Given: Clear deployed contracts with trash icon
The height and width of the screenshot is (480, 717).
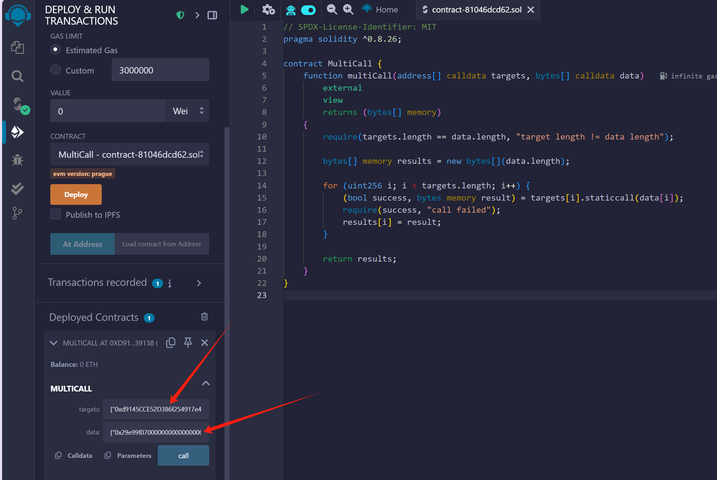Looking at the screenshot, I should pos(205,317).
